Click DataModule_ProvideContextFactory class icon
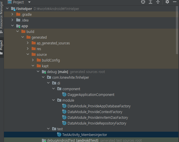 point(64,112)
